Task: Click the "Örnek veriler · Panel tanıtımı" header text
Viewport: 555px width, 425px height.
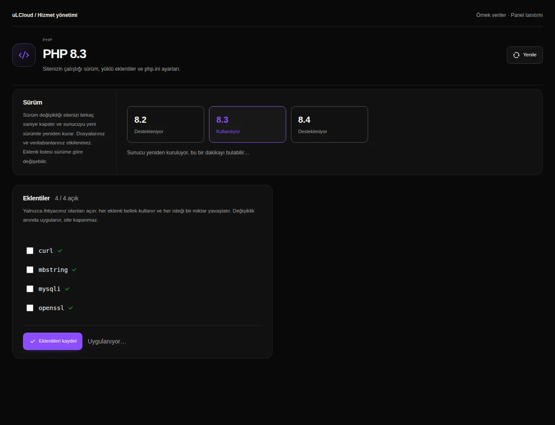Action: click(509, 15)
